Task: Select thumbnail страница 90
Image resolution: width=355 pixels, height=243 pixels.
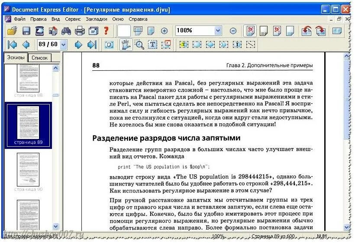Action: pos(28,172)
